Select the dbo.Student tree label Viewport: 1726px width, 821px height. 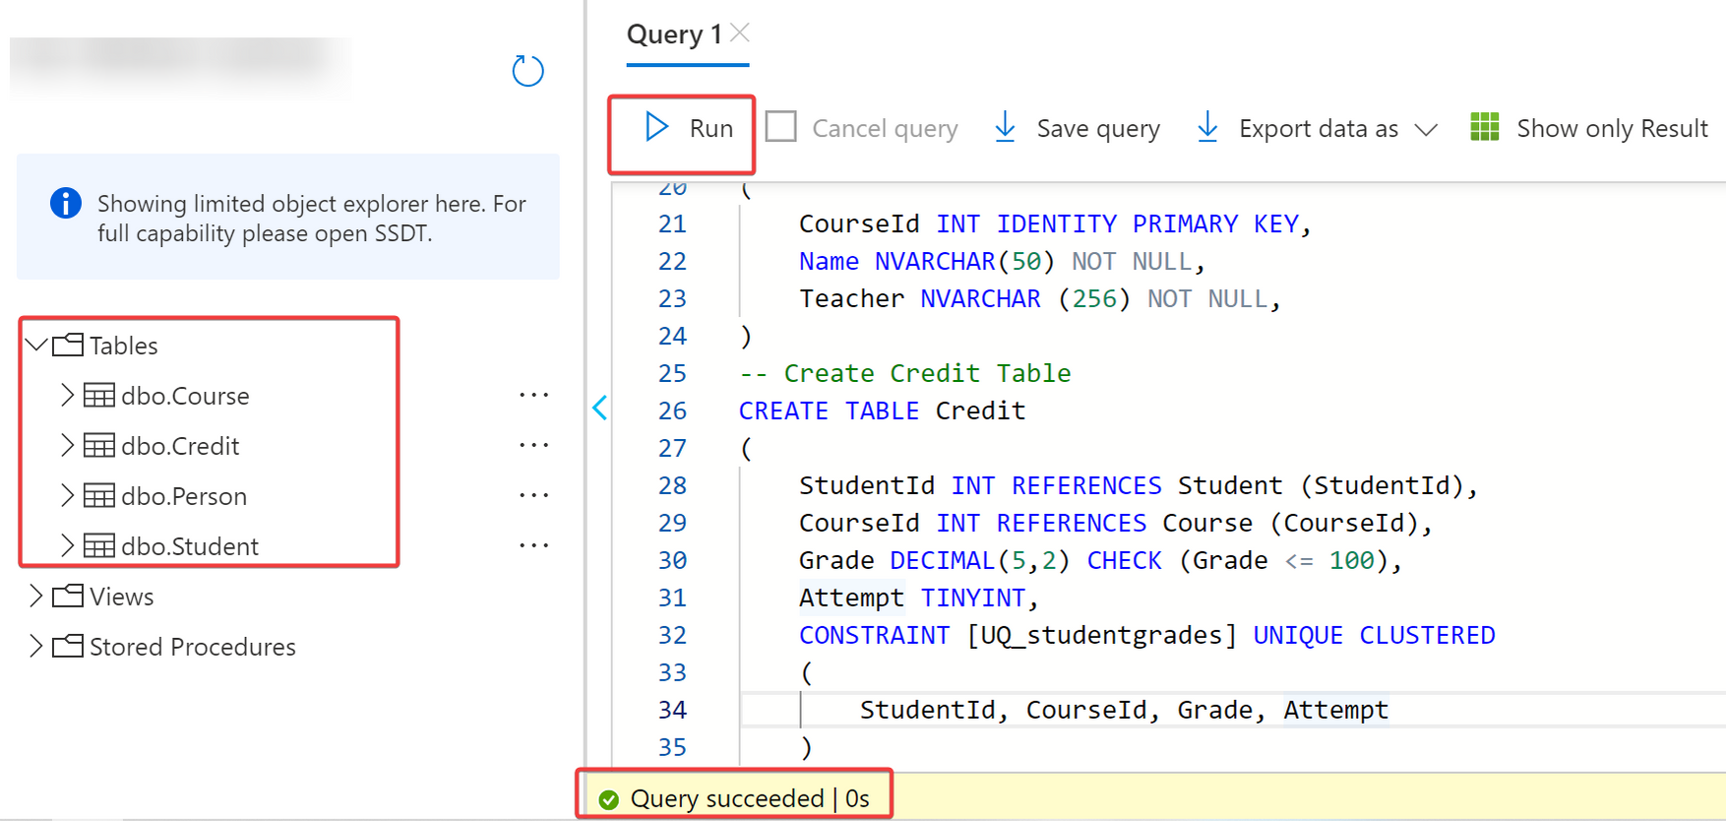pyautogui.click(x=190, y=546)
